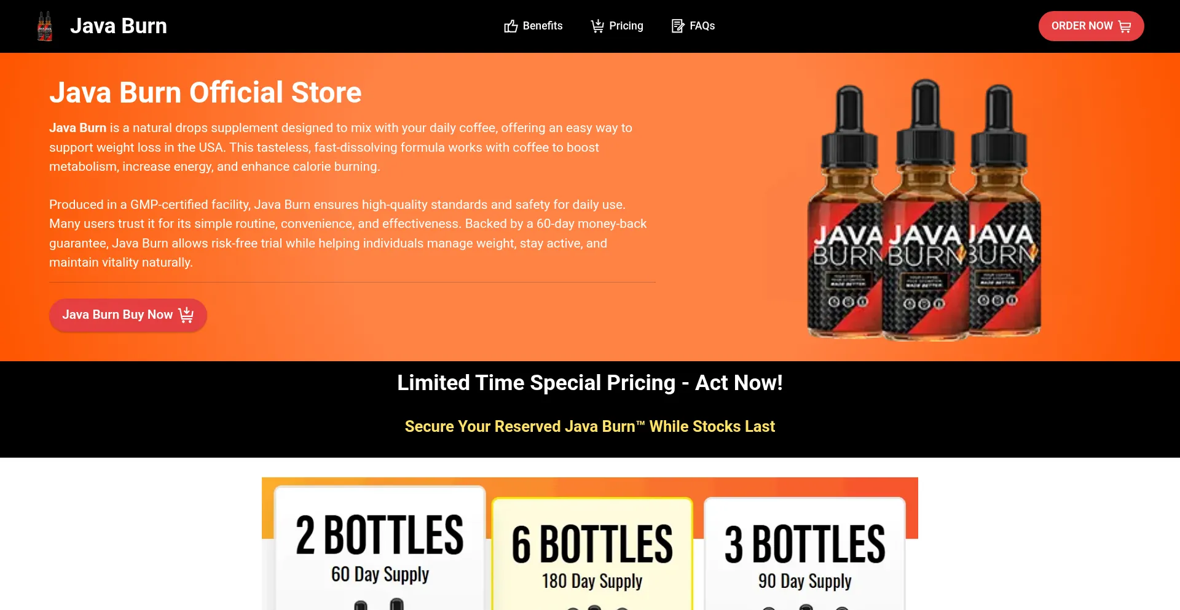The height and width of the screenshot is (610, 1180).
Task: Click the cart icon in ORDER NOW button
Action: (x=1125, y=26)
